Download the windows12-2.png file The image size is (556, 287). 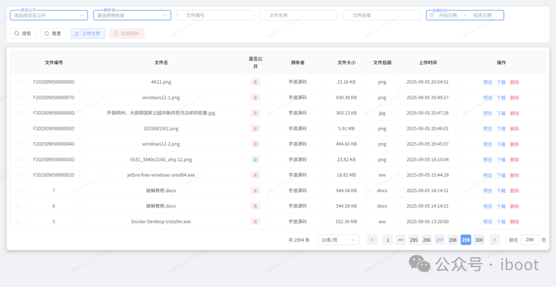tap(501, 144)
